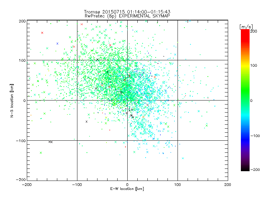This screenshot has width=268, height=201.
Task: Click the y-axis tick label '0'
Action: click(x=24, y=100)
